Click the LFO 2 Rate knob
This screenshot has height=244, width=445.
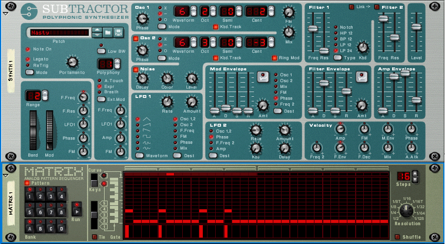pos(256,130)
